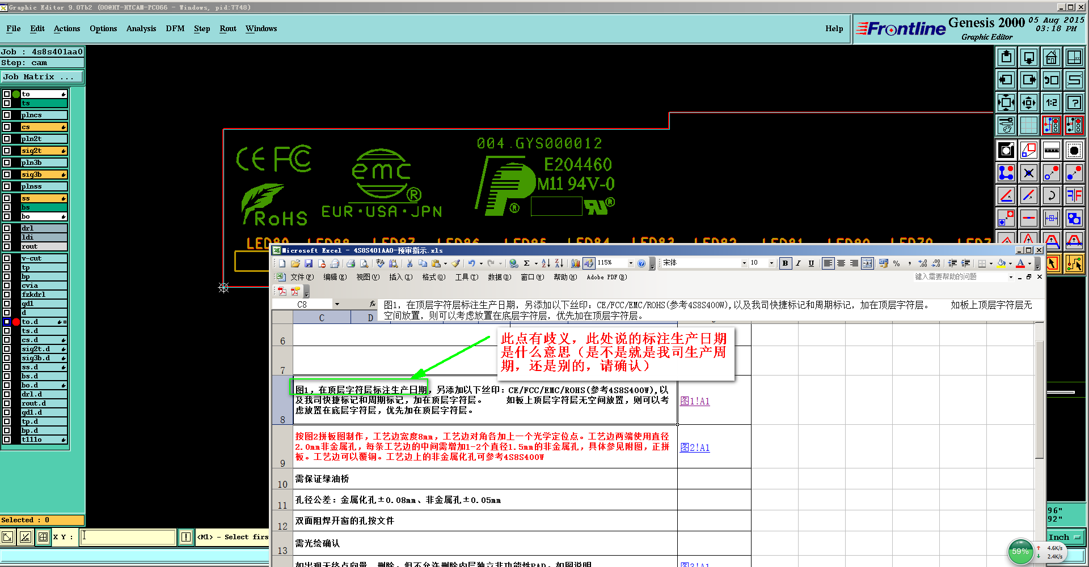The width and height of the screenshot is (1089, 567).
Task: Click the Excel Save icon
Action: [x=309, y=263]
